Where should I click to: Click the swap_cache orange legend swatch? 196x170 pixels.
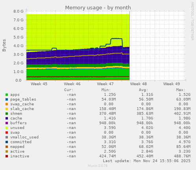(x=7, y=104)
